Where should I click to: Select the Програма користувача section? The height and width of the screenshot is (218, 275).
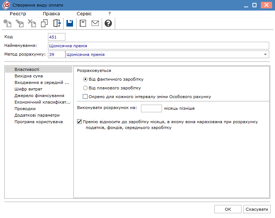pos(39,122)
